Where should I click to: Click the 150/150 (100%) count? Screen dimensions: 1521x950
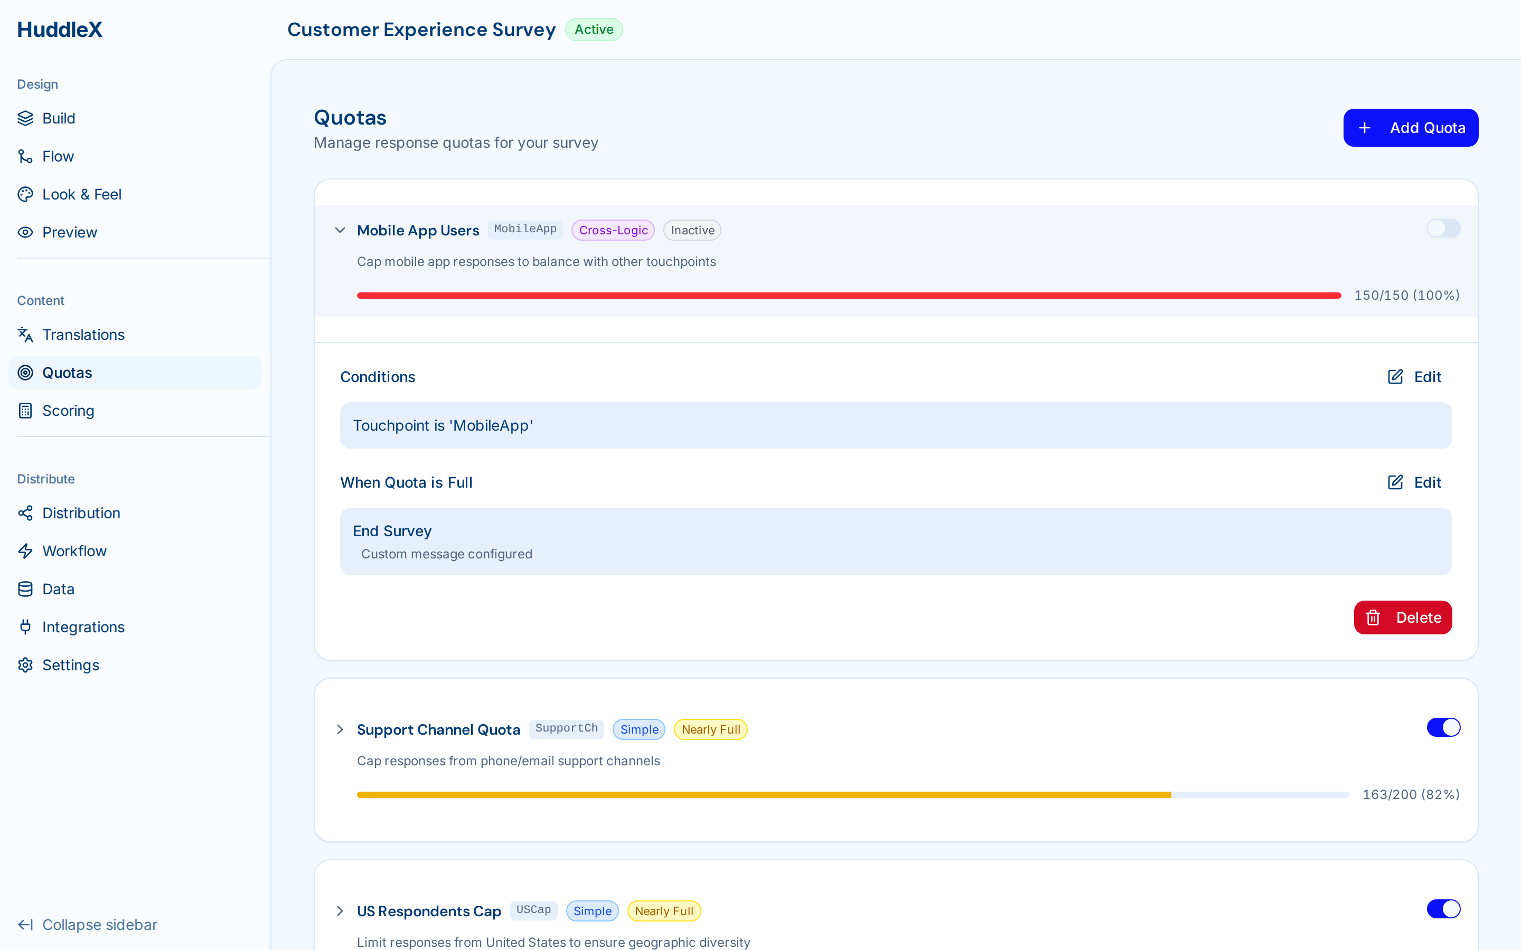[x=1406, y=296]
